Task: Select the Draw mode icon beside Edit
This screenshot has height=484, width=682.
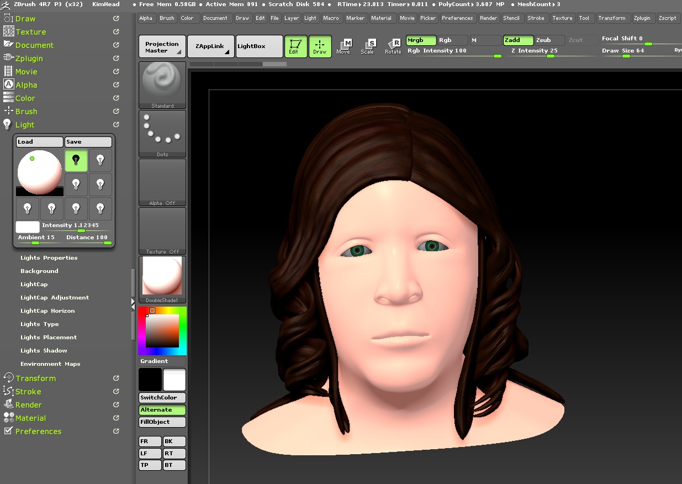Action: [x=320, y=46]
